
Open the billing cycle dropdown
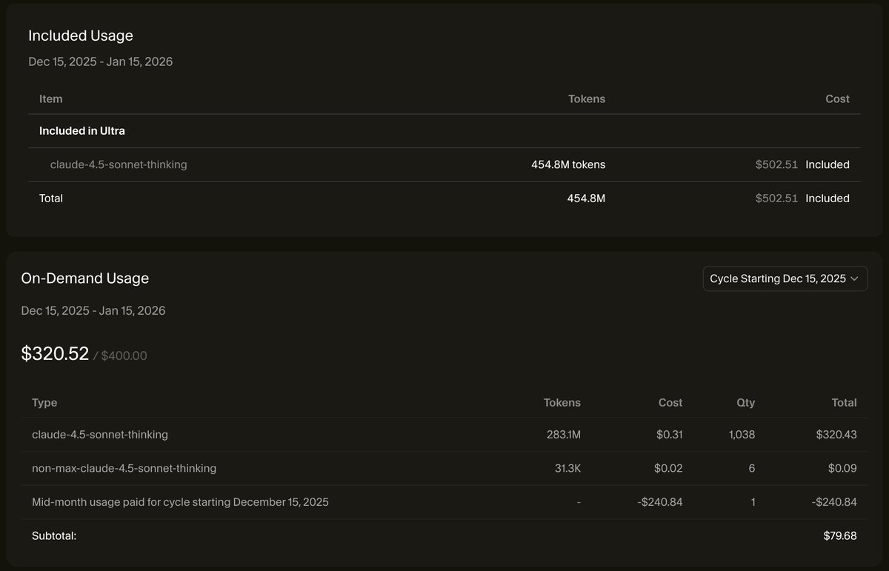[784, 278]
